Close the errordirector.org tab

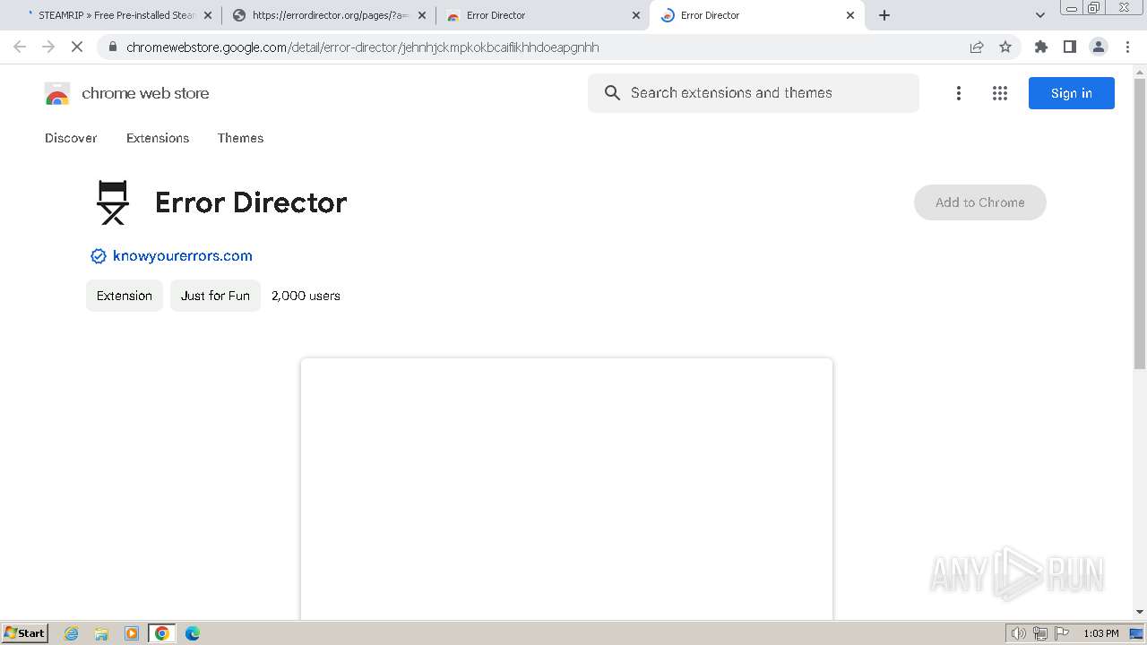coord(421,15)
